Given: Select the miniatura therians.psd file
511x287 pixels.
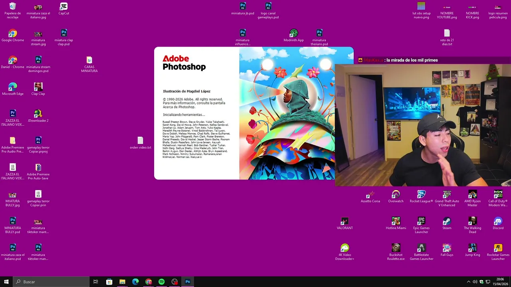Looking at the screenshot, I should 319,37.
